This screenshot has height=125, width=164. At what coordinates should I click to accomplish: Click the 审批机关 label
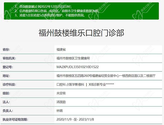click(9, 58)
